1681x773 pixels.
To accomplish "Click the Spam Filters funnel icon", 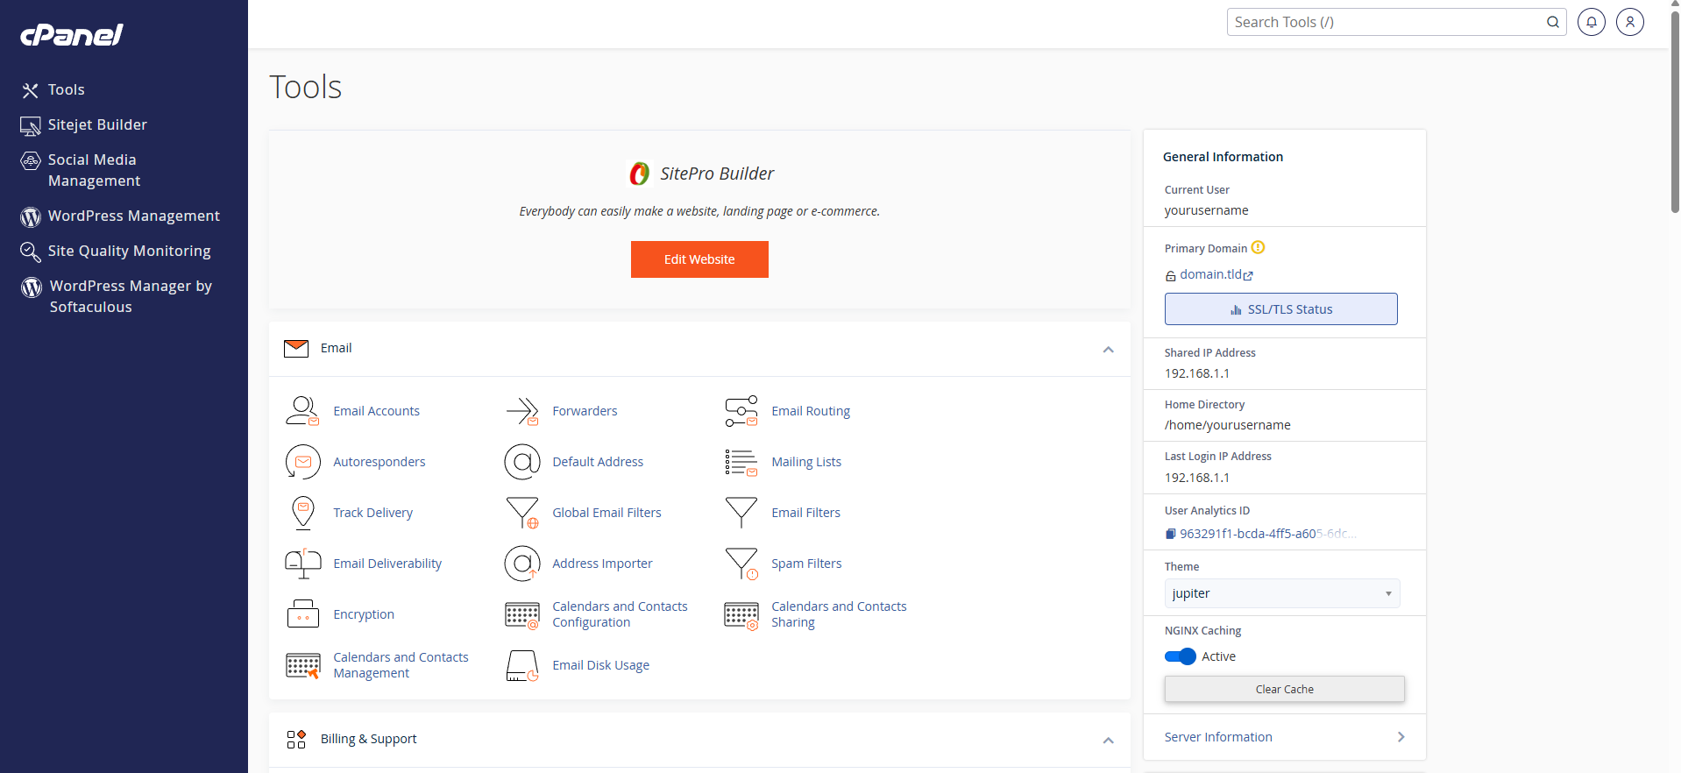I will tap(741, 564).
